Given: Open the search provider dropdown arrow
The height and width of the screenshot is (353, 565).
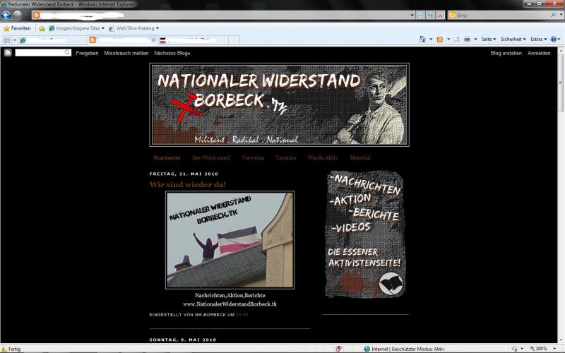Looking at the screenshot, I should pyautogui.click(x=561, y=15).
